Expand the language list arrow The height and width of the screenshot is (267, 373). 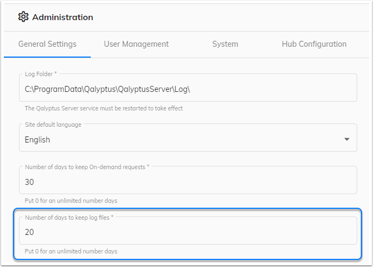(x=347, y=139)
